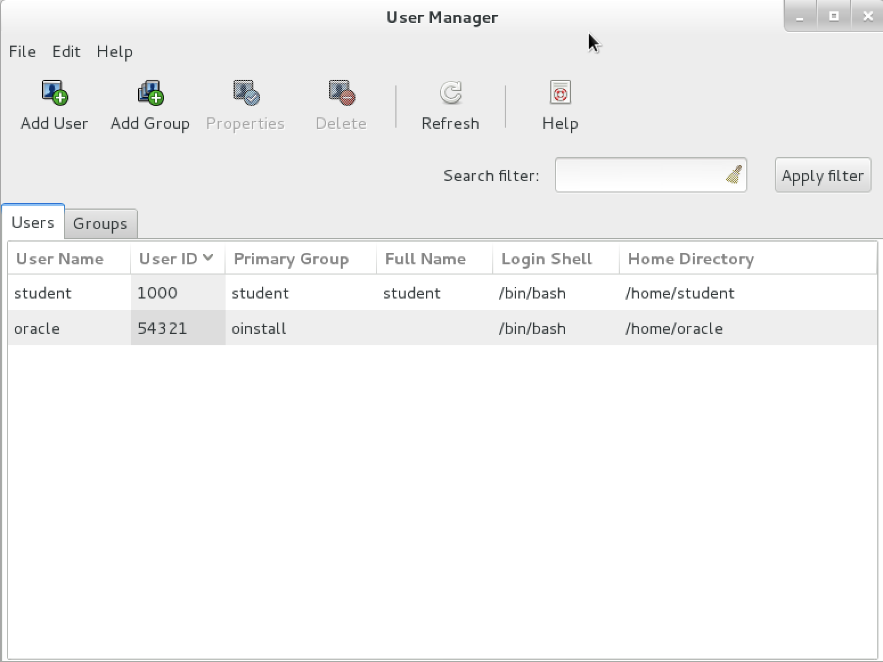883x662 pixels.
Task: Click the Add Group toolbar icon
Action: (x=150, y=93)
